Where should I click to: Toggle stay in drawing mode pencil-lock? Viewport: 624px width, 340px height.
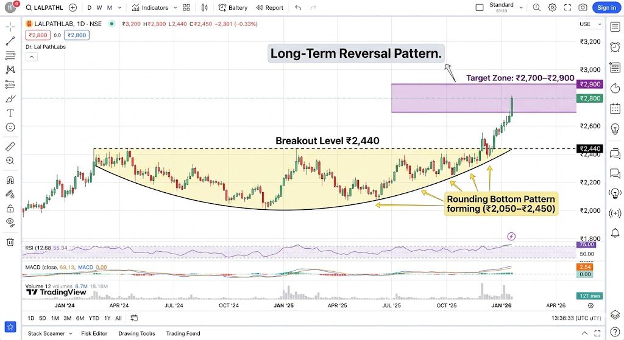click(x=10, y=194)
